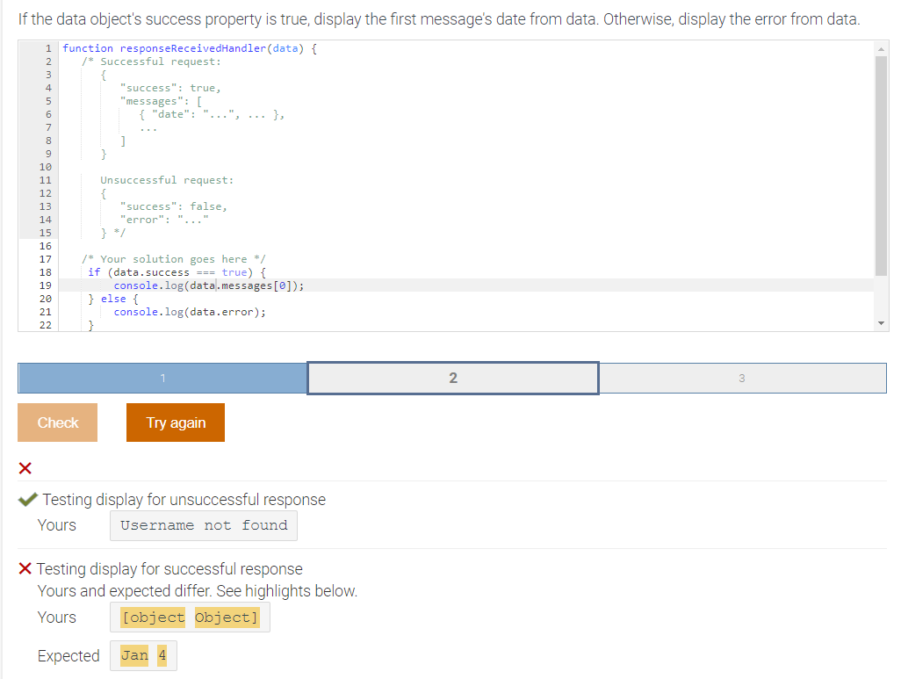Click the '[object Object]' output box
Viewport: 901px width, 679px height.
point(190,617)
